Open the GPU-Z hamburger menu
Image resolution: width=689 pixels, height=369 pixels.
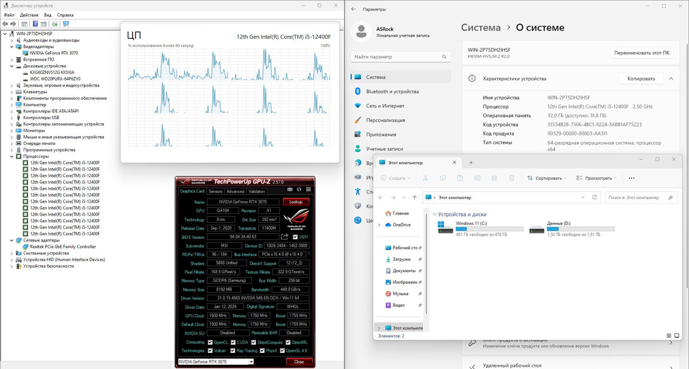[x=308, y=189]
